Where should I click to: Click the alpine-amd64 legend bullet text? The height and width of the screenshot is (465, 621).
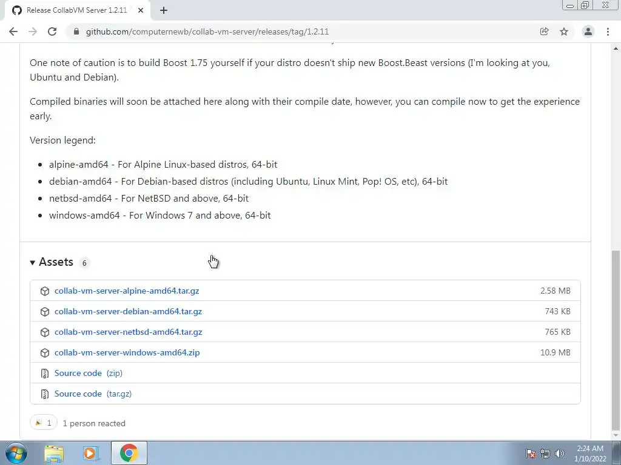click(163, 164)
